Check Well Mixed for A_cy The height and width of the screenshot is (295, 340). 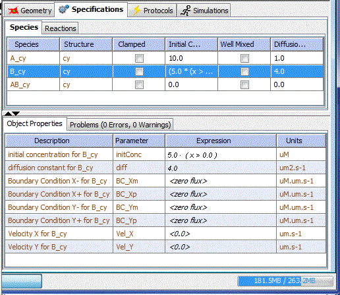click(244, 58)
